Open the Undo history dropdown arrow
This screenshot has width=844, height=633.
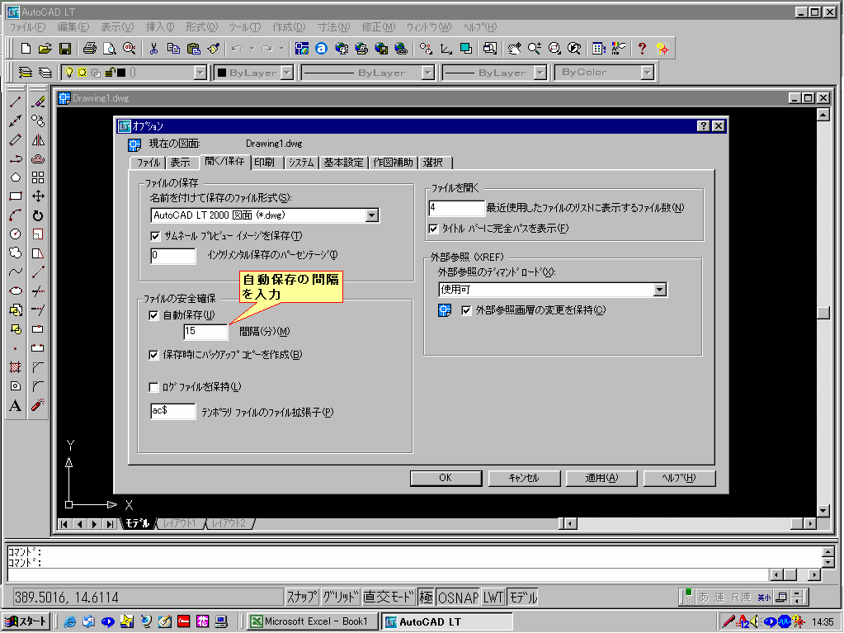252,49
